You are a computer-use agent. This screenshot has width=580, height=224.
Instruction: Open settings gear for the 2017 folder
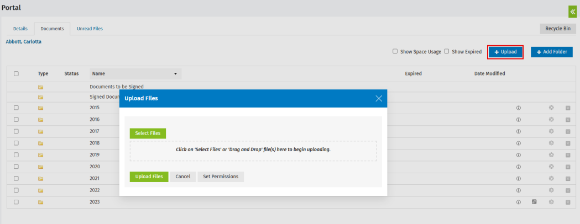point(551,131)
